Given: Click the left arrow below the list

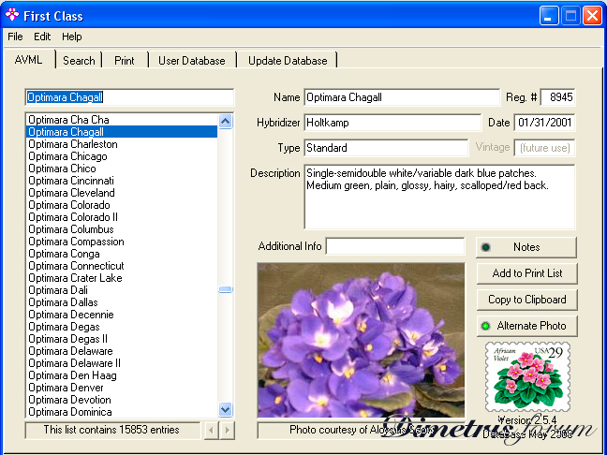Looking at the screenshot, I should point(212,430).
